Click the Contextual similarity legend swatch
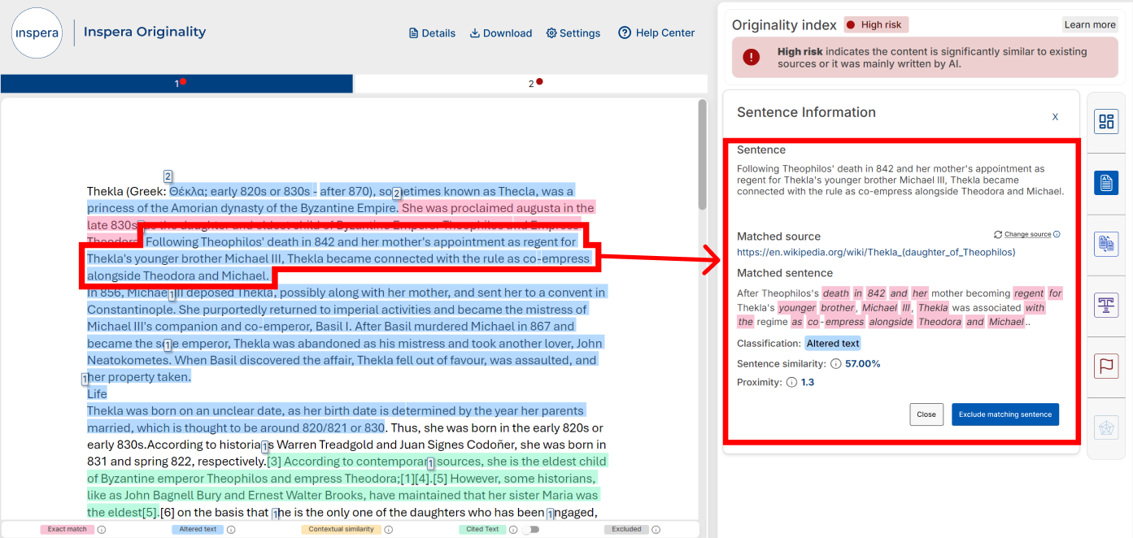Screen dimensions: 1133x538 342,529
